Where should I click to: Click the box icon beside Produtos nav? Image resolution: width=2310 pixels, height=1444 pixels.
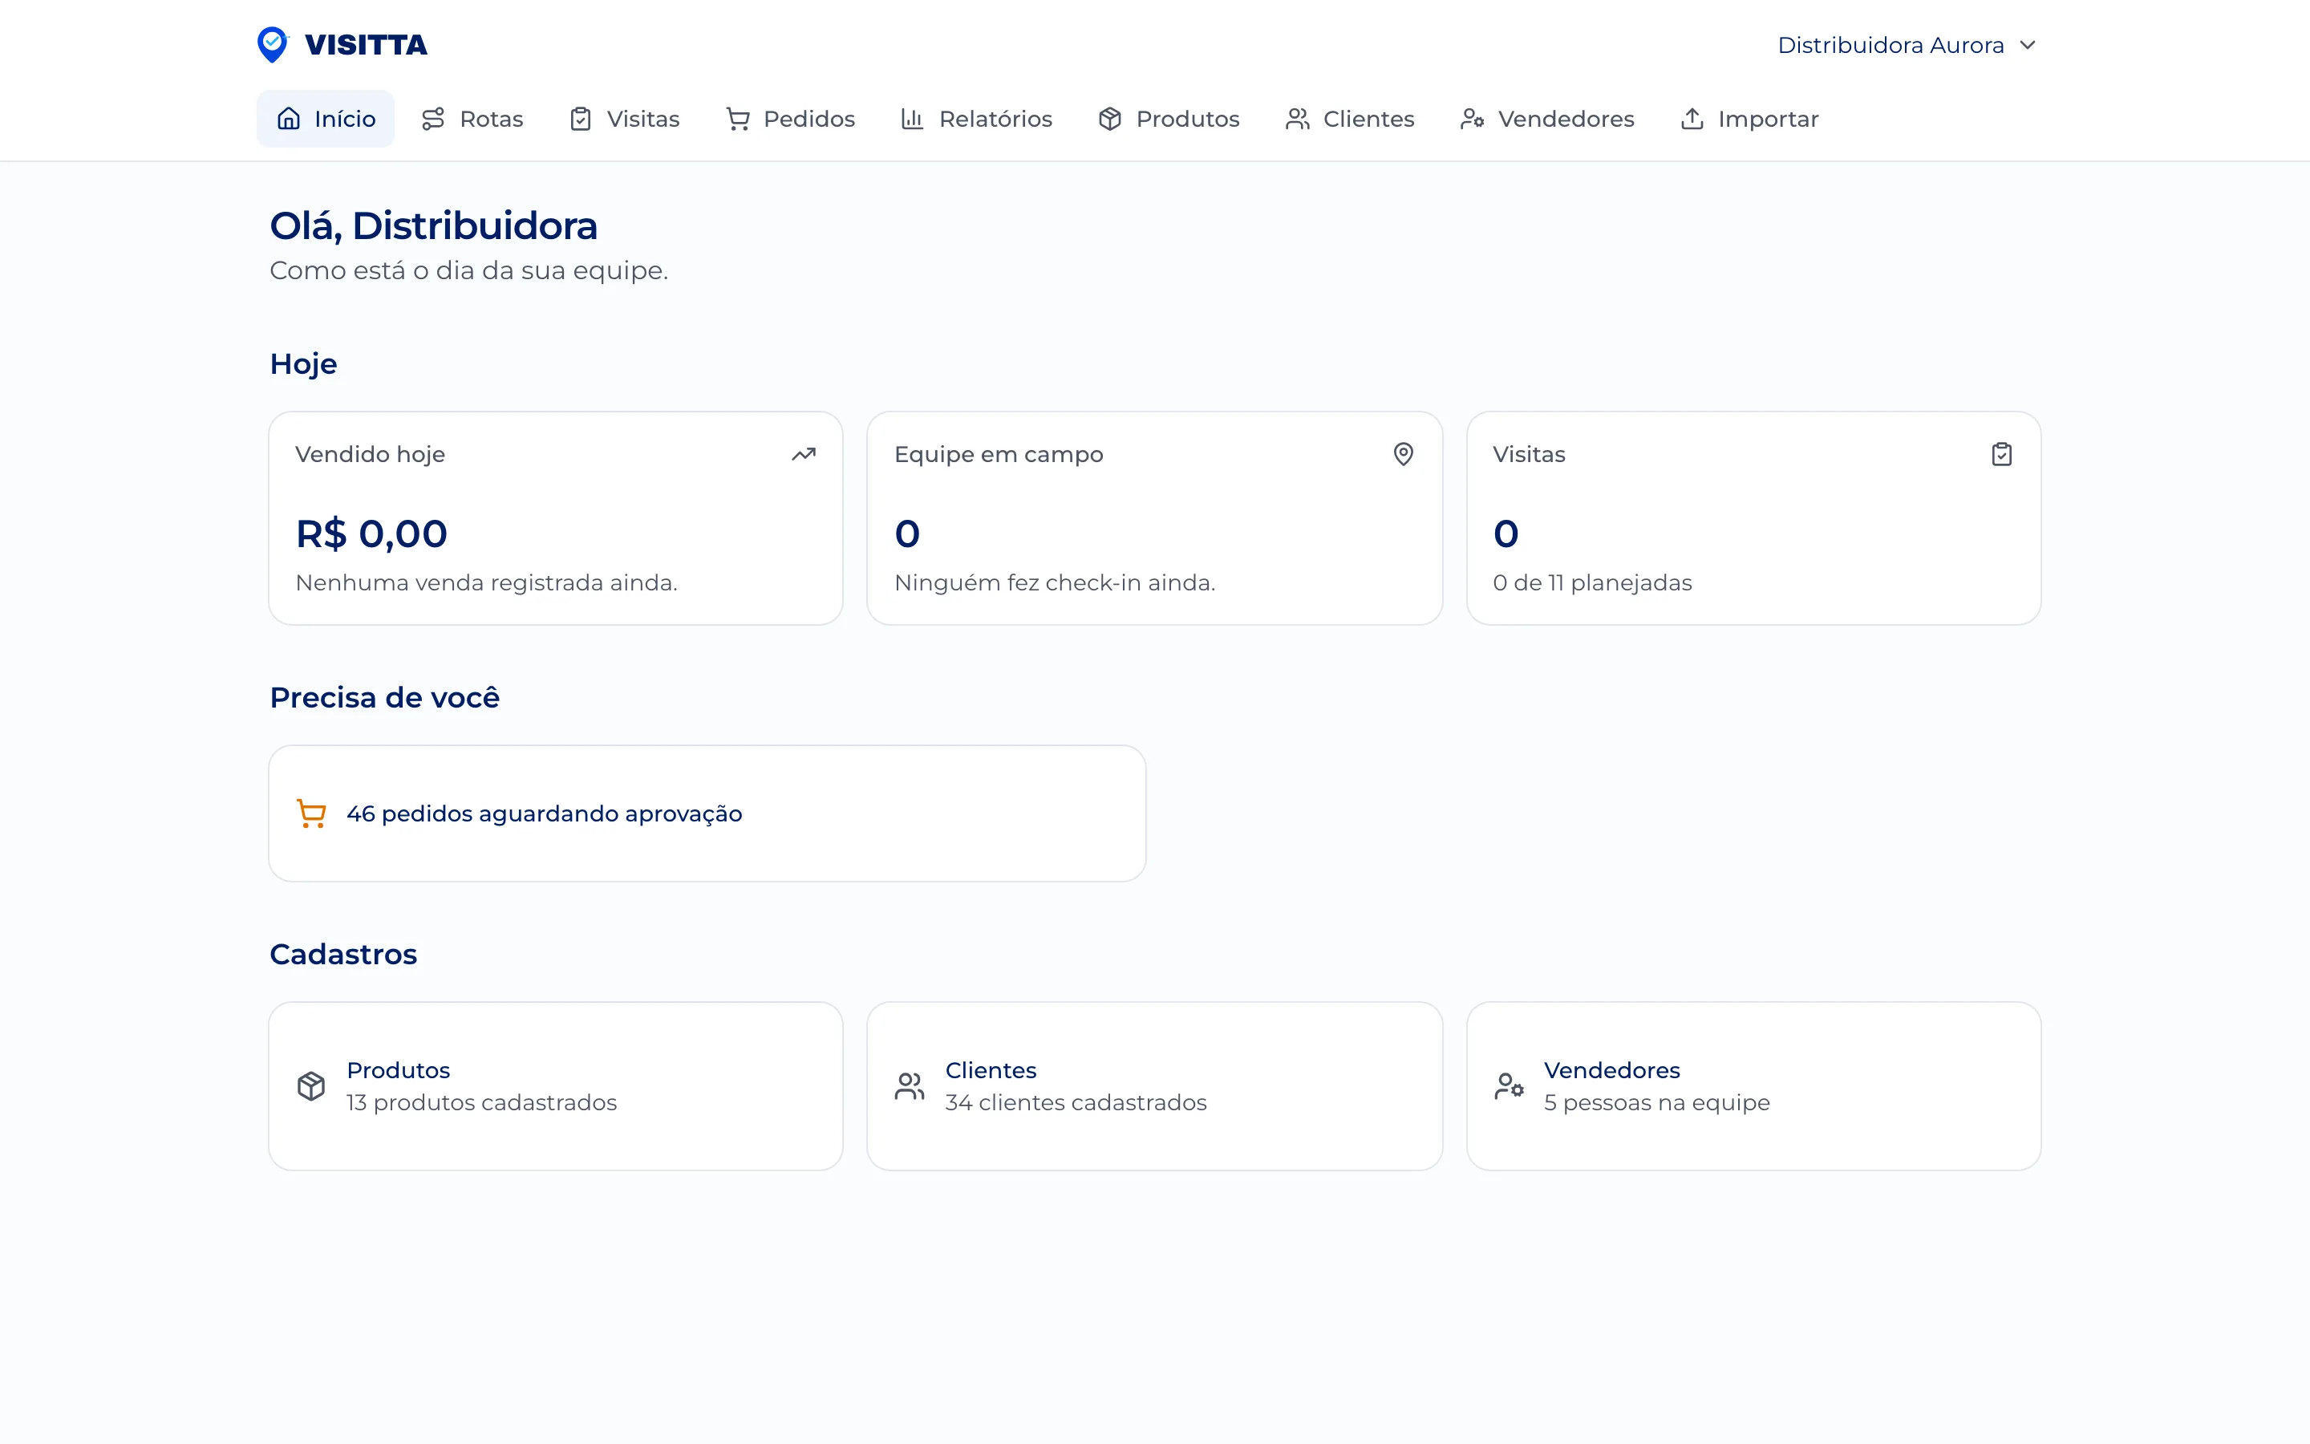1109,119
